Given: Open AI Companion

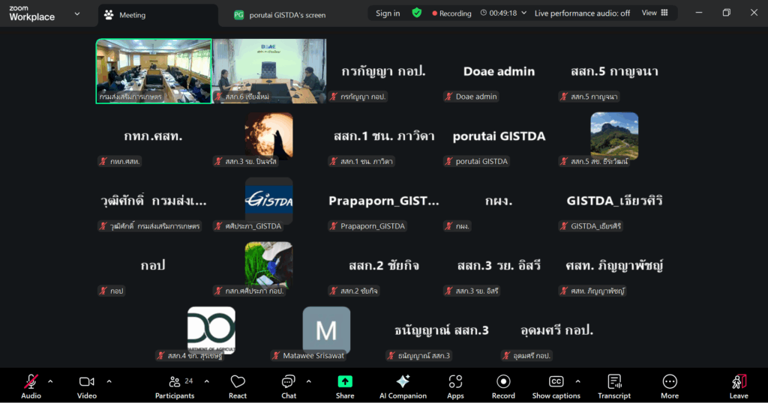Looking at the screenshot, I should (x=403, y=386).
